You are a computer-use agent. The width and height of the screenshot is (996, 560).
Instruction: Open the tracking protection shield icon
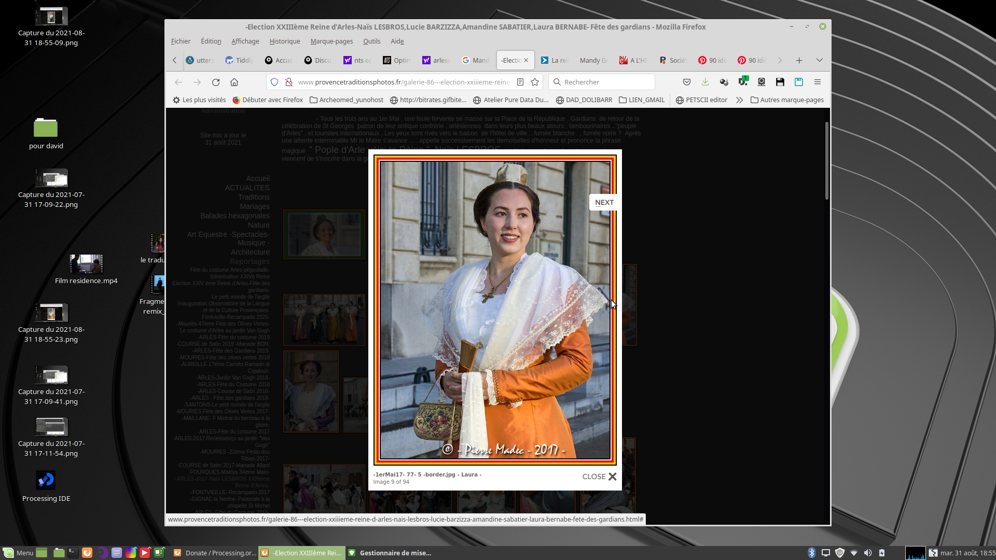tap(274, 82)
